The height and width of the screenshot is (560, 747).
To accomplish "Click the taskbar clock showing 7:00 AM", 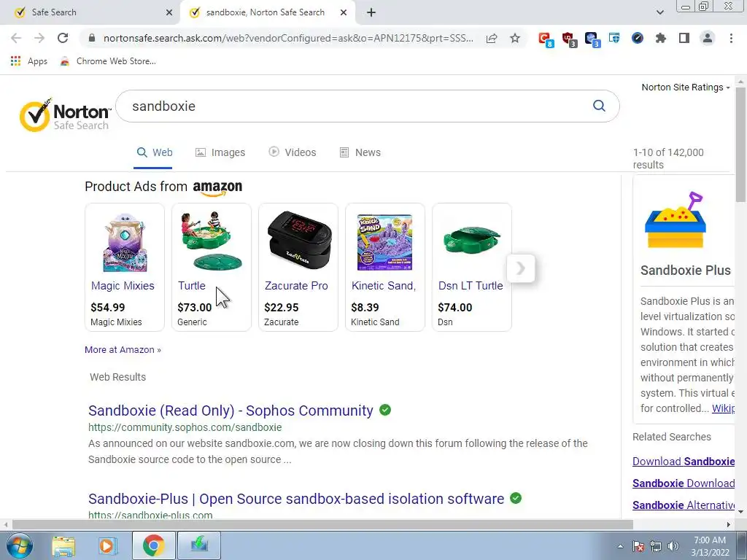I will tap(710, 546).
